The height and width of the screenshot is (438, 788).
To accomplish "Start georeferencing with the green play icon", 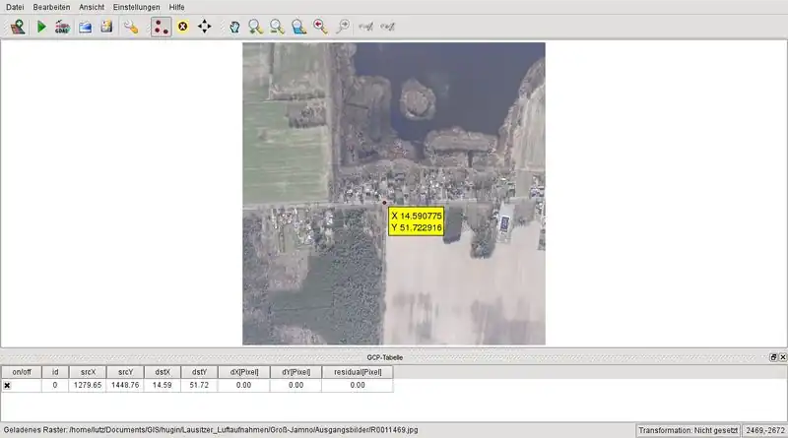I will (x=41, y=27).
